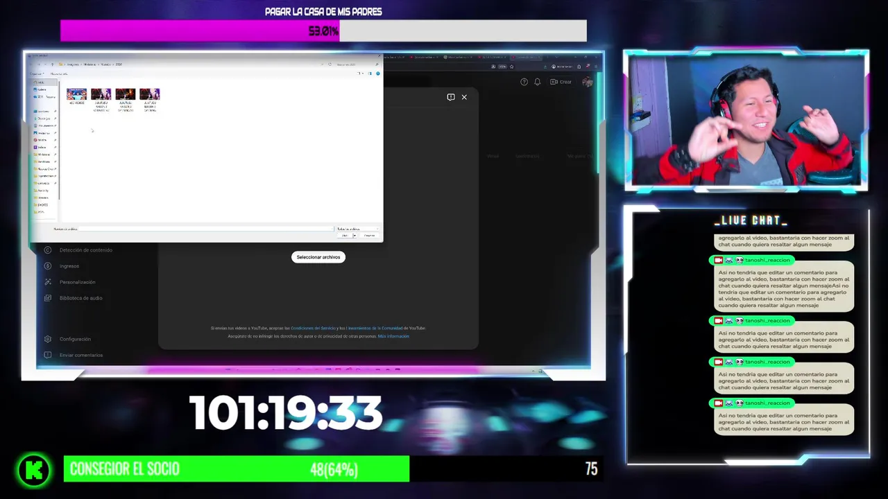Open the browser profile account button
888x499 pixels.
[x=562, y=67]
